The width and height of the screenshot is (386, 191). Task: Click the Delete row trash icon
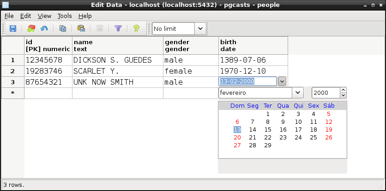100,29
